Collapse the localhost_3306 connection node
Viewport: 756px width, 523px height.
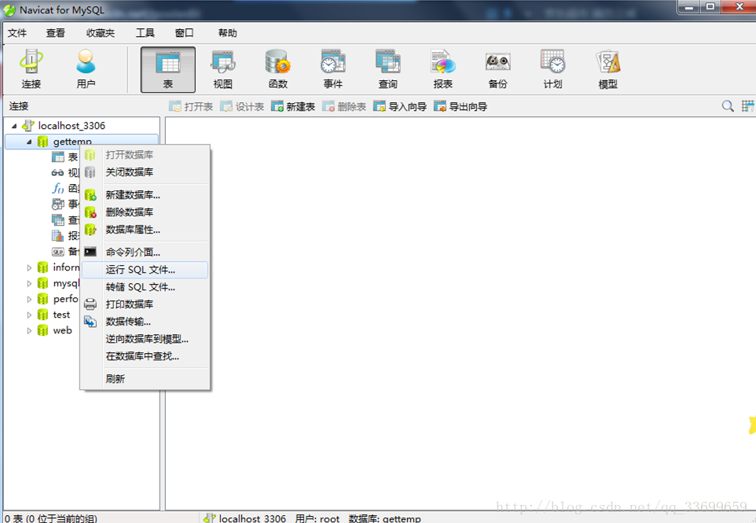point(14,126)
